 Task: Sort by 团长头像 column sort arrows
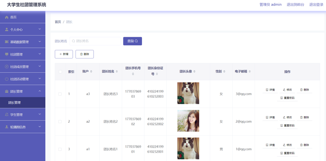(x=195, y=71)
